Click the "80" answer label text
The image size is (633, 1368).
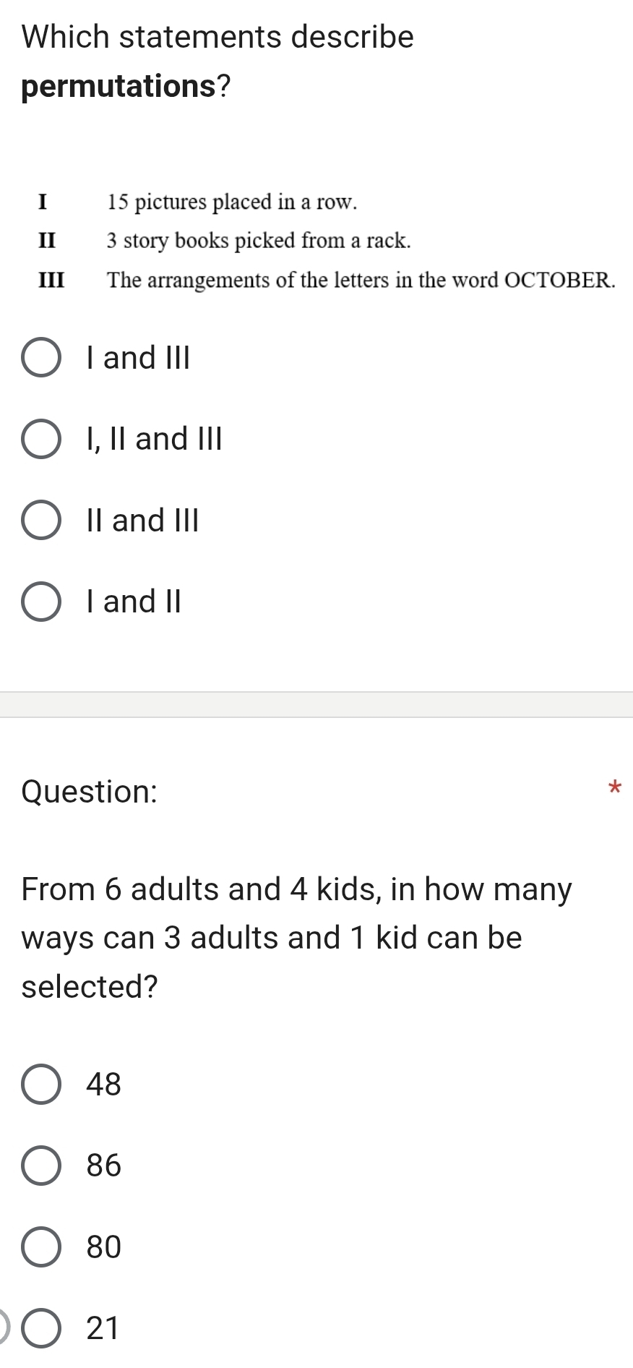(x=104, y=1247)
